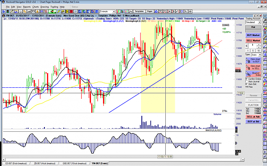Open the File menu

(x=8, y=7)
